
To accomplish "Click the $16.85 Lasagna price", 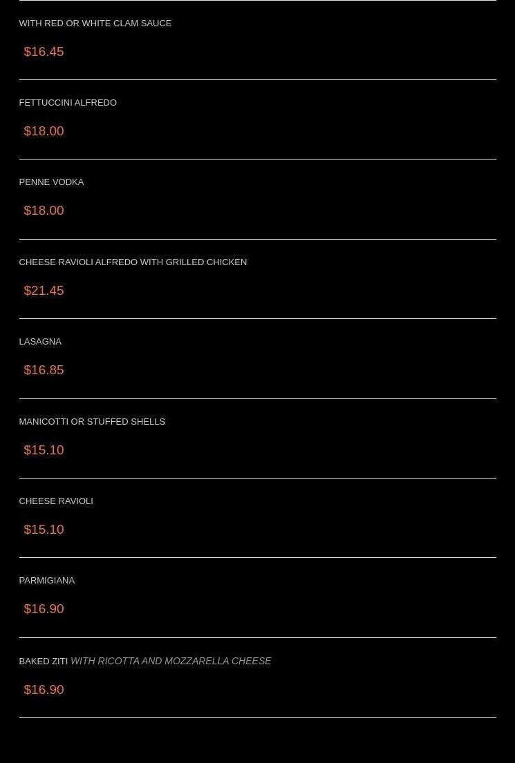I will coord(44,370).
